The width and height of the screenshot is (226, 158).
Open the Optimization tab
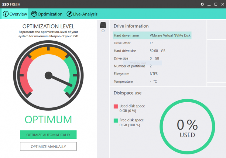47,14
